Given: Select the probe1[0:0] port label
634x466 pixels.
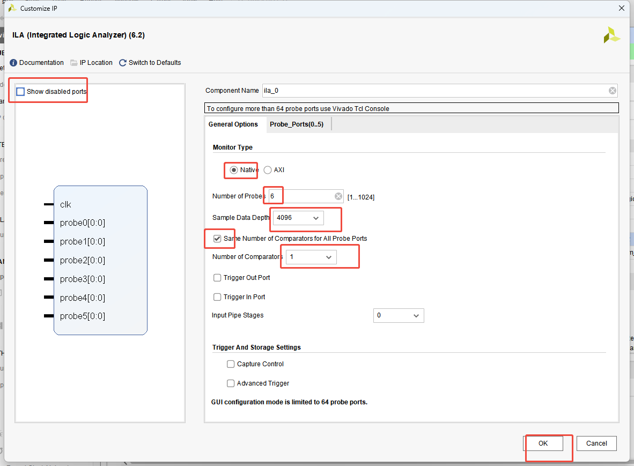Looking at the screenshot, I should click(x=83, y=242).
